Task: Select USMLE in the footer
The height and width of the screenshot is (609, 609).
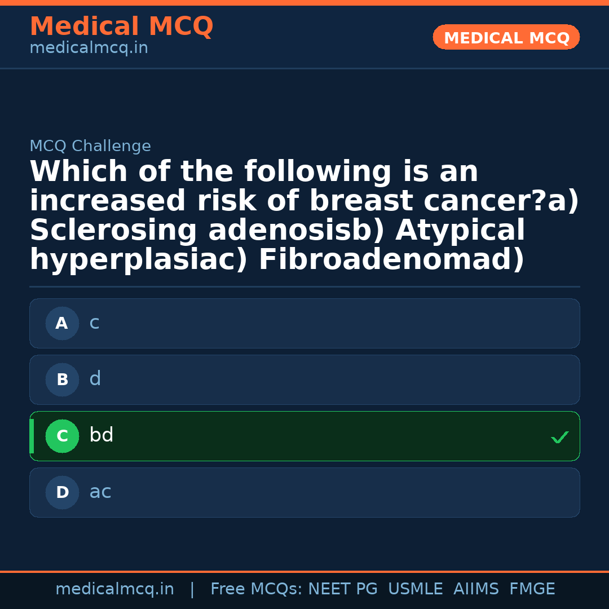Action: pos(415,589)
